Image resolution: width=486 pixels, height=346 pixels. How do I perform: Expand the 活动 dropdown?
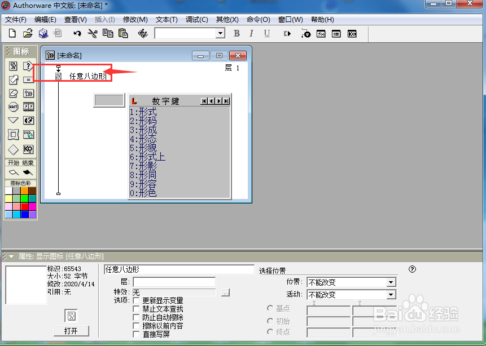coord(391,295)
